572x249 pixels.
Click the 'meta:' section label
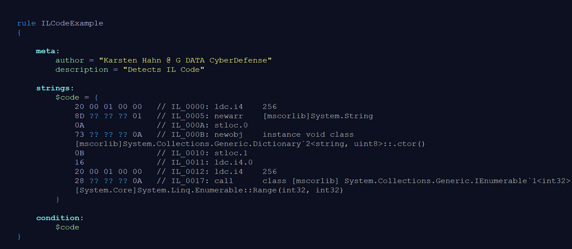[x=48, y=51]
